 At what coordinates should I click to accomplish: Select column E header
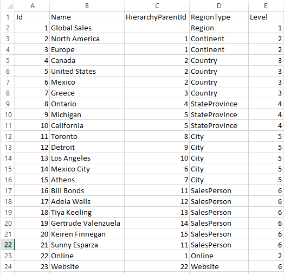[x=266, y=6]
